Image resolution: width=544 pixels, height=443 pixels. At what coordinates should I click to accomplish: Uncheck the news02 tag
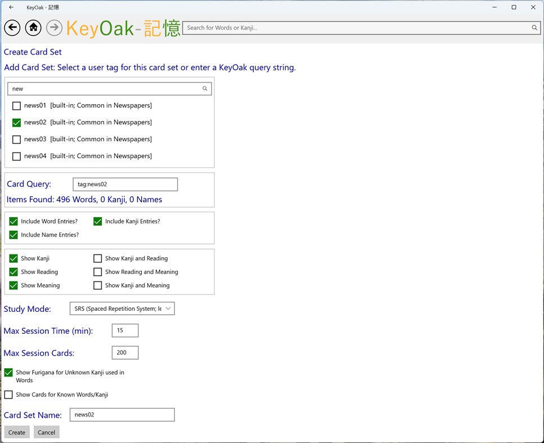point(16,122)
